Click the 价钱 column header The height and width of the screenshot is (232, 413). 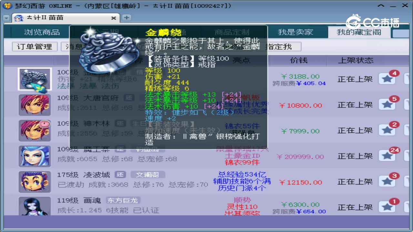pos(299,60)
